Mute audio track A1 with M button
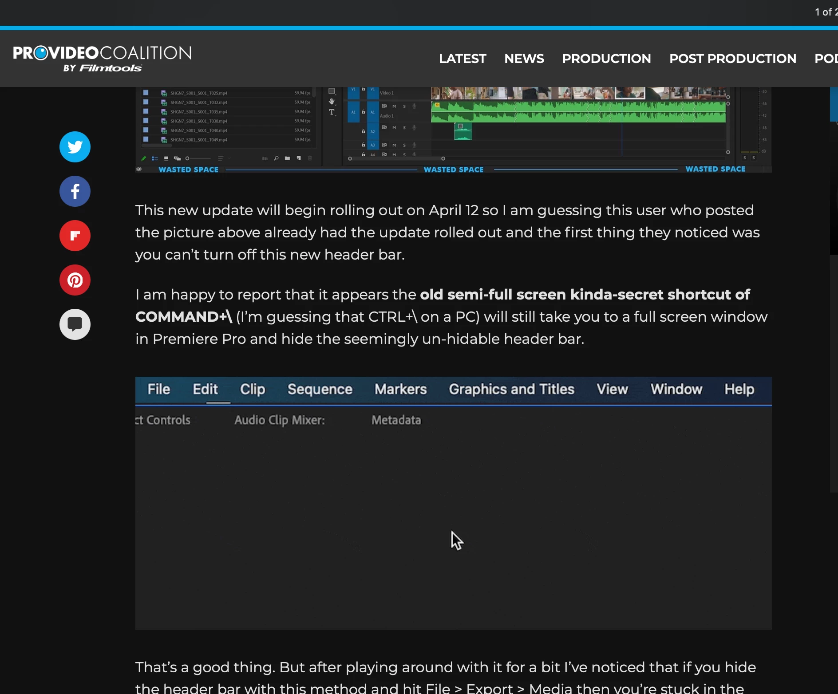The height and width of the screenshot is (694, 838). pos(394,106)
